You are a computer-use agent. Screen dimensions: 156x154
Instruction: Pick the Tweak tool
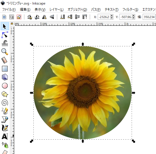[x=5, y=43]
